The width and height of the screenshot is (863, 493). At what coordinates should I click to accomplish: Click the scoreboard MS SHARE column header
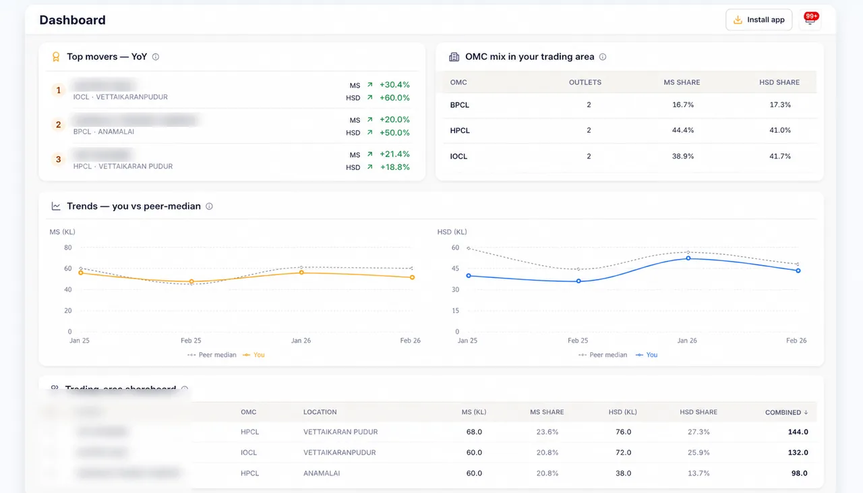click(547, 412)
